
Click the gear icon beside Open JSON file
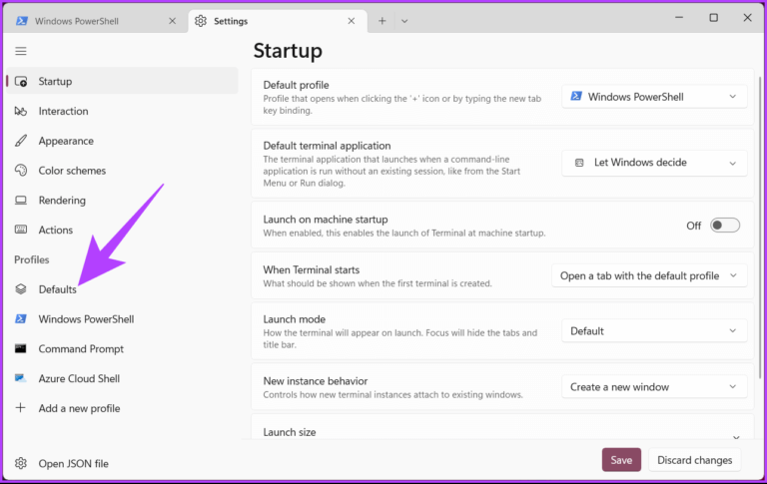21,463
